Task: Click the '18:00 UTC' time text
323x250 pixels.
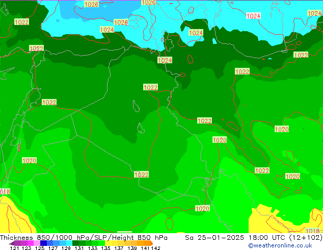Action: (x=267, y=237)
